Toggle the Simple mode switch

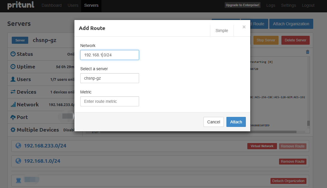pos(222,31)
